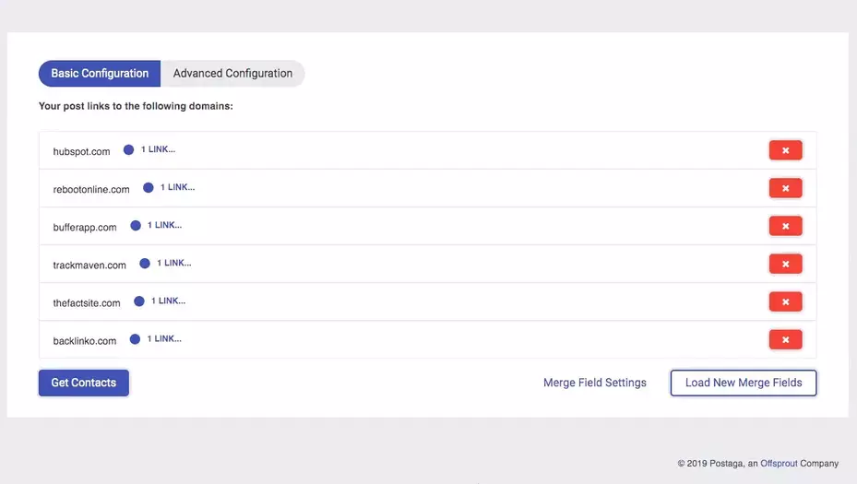Remove the hubspot.com domain row
Viewport: 857px width, 484px height.
click(785, 150)
